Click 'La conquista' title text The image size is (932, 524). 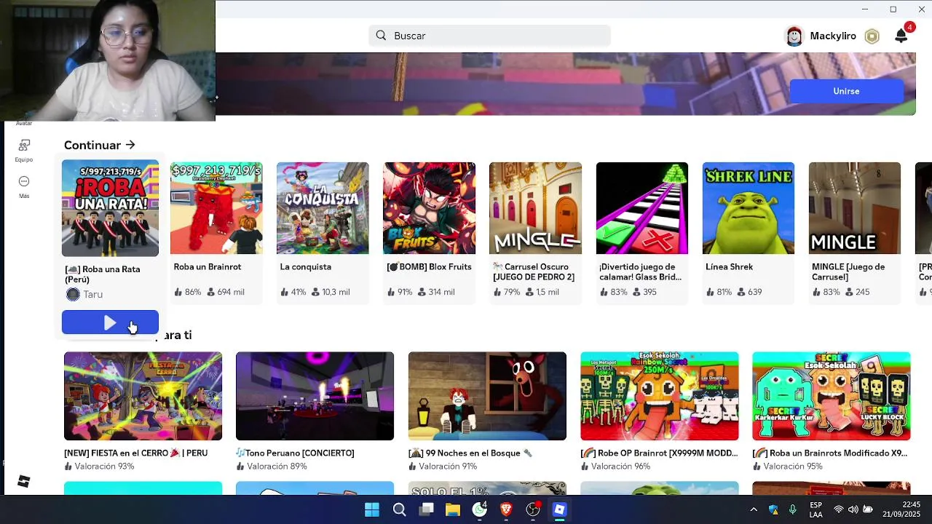[305, 267]
